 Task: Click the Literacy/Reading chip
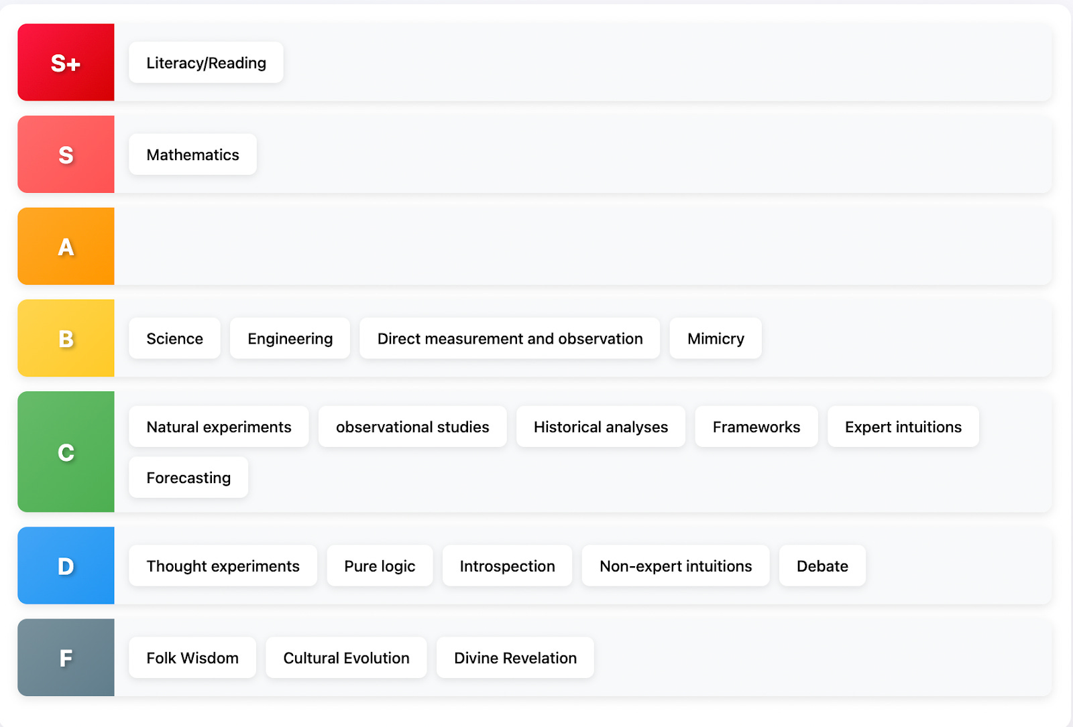point(206,63)
